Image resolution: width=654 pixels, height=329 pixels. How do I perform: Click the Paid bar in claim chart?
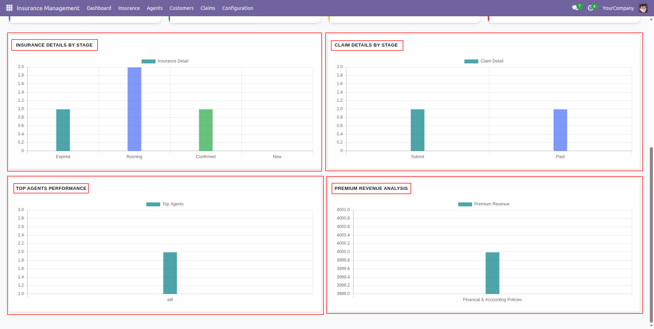[560, 130]
